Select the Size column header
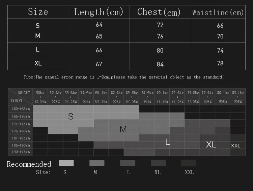 pyautogui.click(x=38, y=12)
